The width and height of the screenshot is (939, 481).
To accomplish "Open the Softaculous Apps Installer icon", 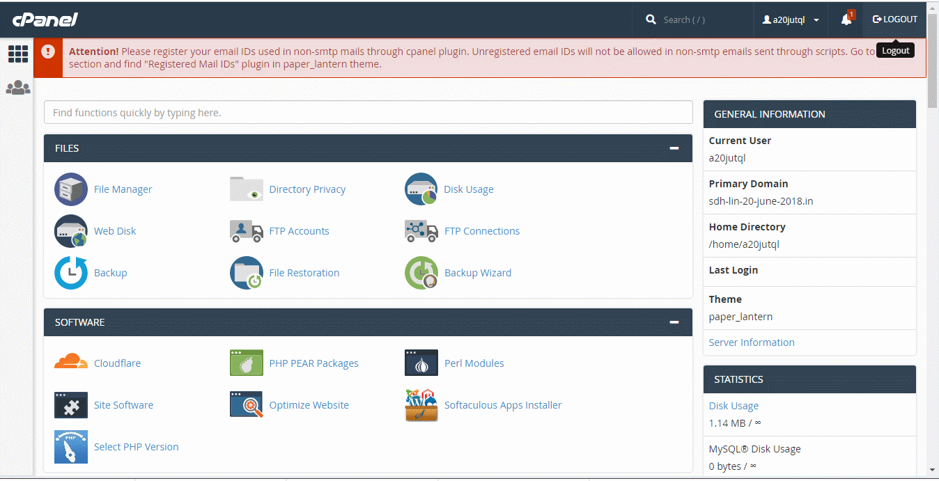I will point(421,405).
